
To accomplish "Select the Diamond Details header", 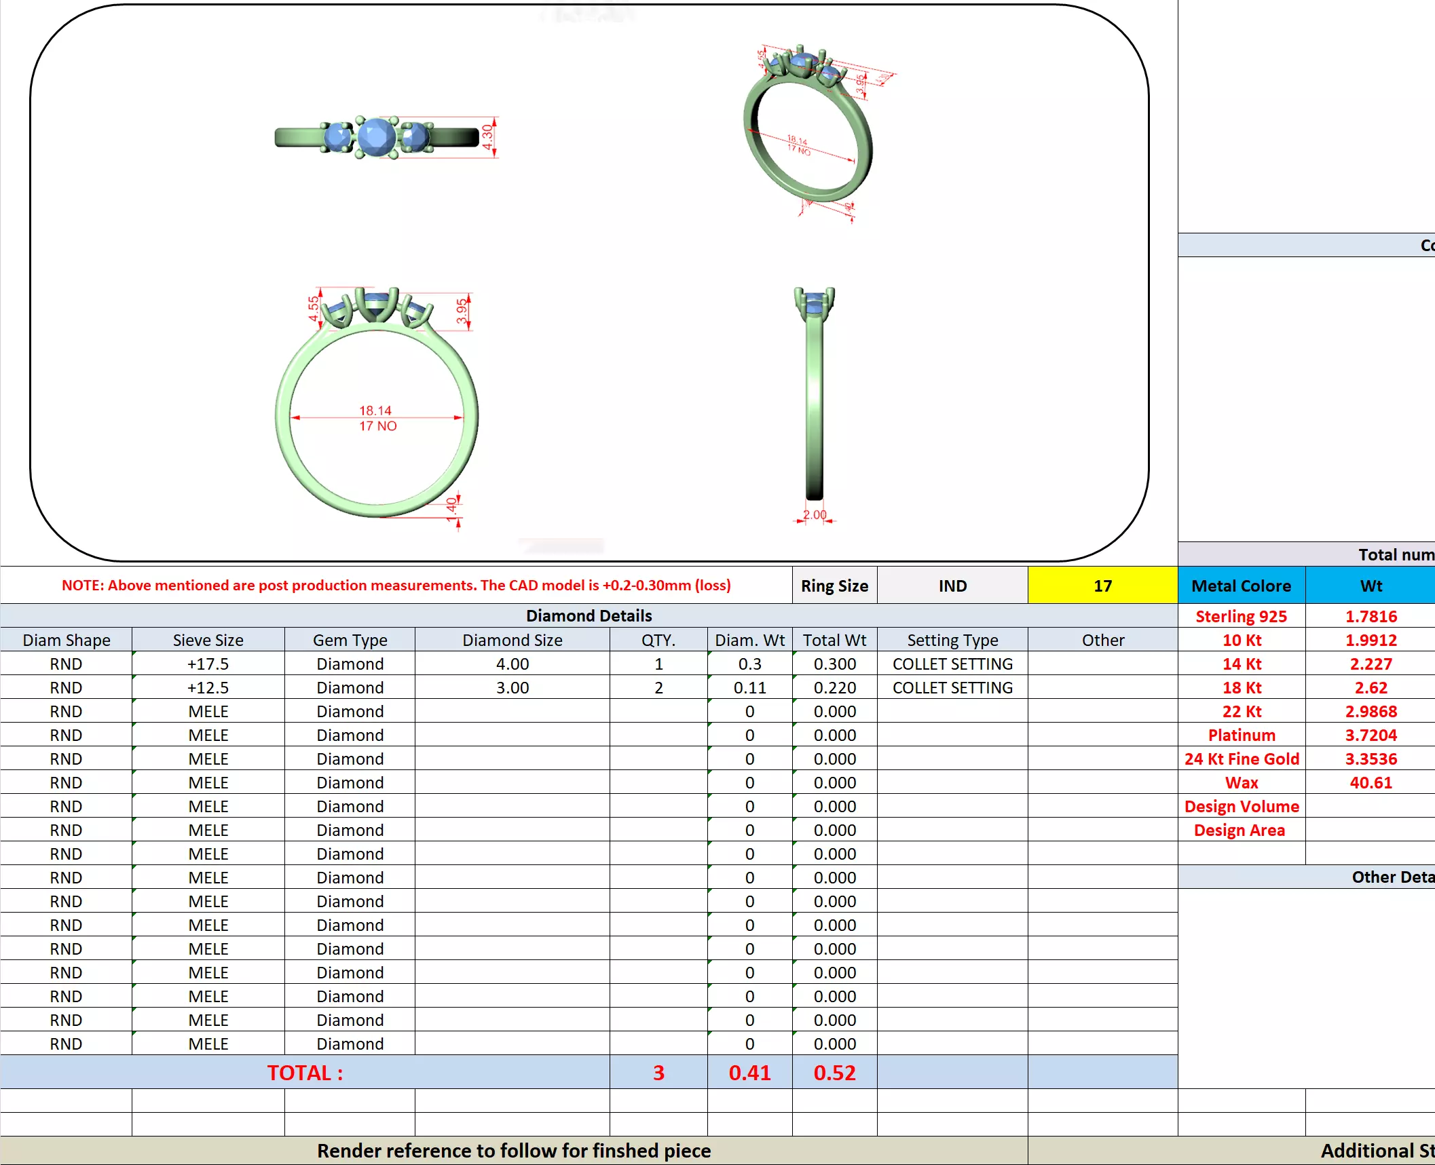I will pos(589,615).
